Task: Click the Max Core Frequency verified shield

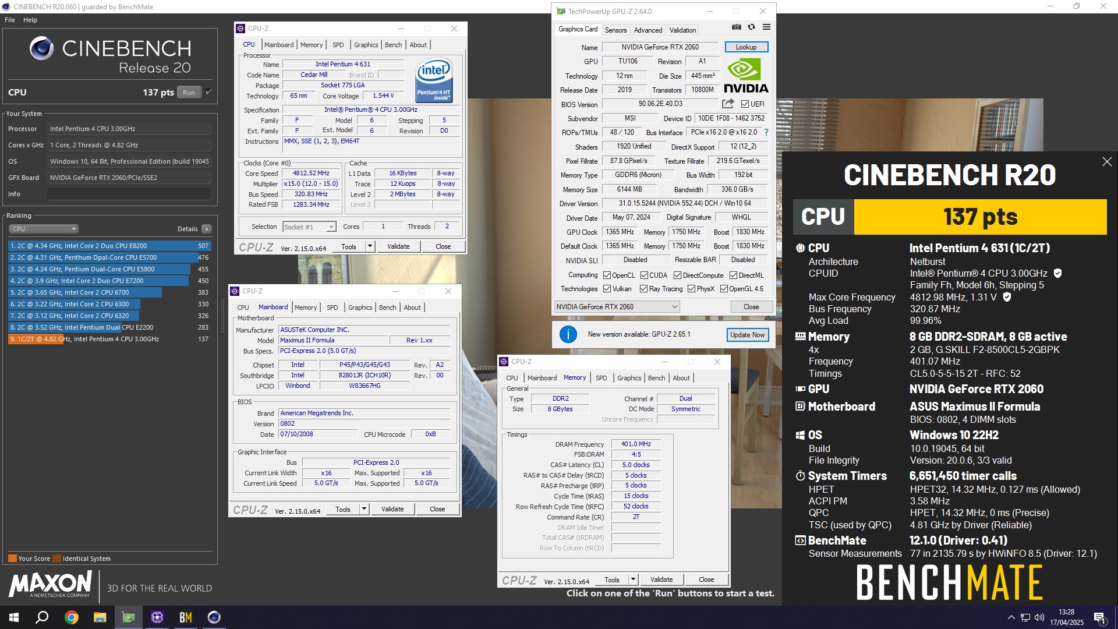Action: click(x=1007, y=297)
